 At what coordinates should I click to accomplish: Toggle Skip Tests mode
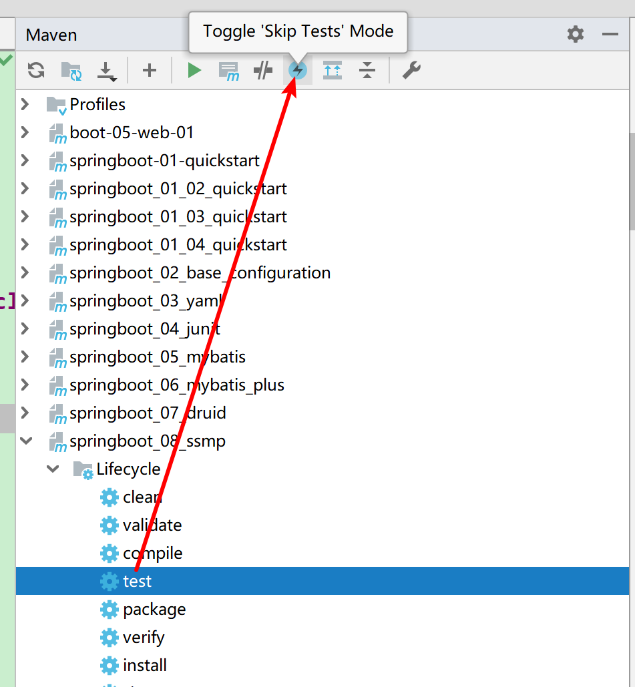[298, 70]
